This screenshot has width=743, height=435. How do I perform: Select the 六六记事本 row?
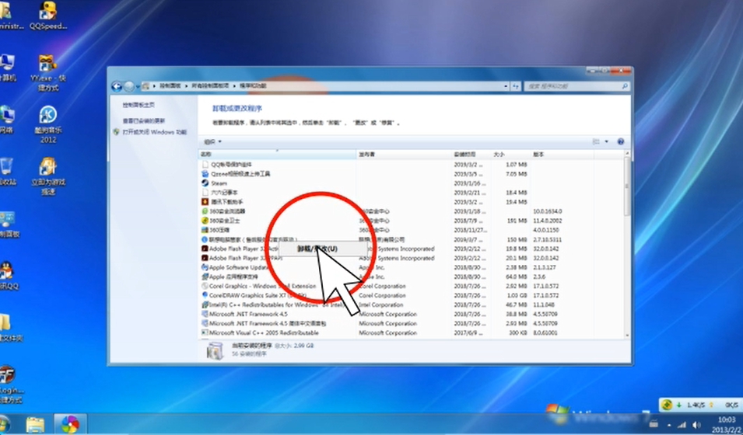pyautogui.click(x=410, y=193)
